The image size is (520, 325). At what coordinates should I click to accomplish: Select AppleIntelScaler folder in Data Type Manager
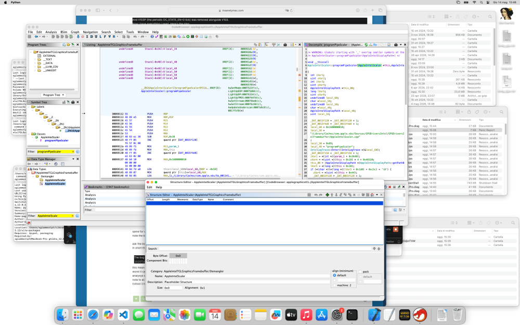click(55, 180)
